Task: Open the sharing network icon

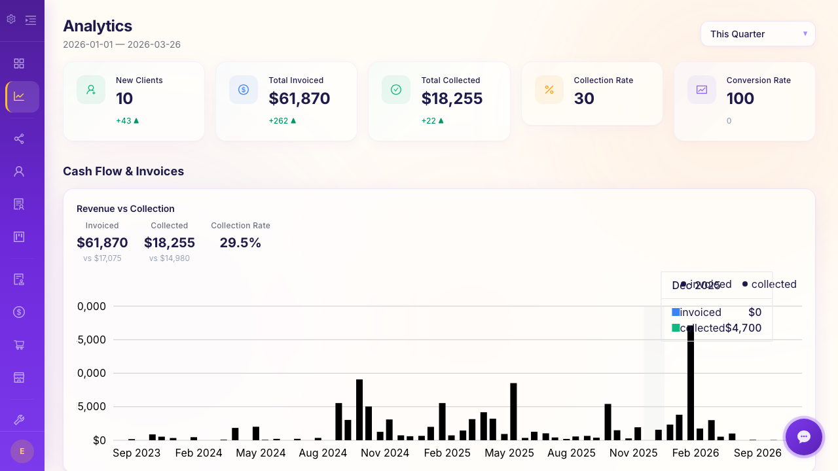Action: click(19, 139)
